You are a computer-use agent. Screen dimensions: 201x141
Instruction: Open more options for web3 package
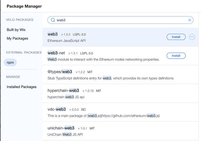click(x=192, y=37)
